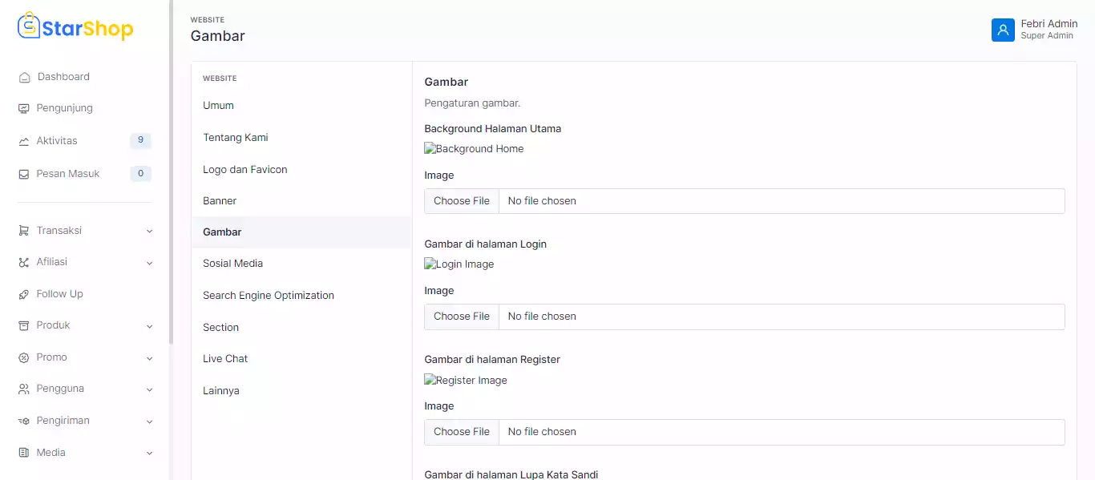The image size is (1095, 480).
Task: Click the StarShop logo
Action: click(75, 28)
